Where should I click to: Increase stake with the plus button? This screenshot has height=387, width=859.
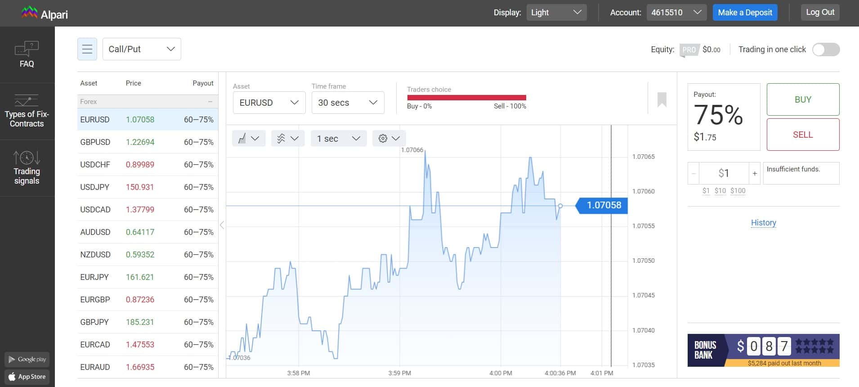point(755,173)
